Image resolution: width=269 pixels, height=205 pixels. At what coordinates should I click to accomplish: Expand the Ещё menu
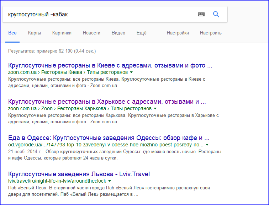pos(142,33)
